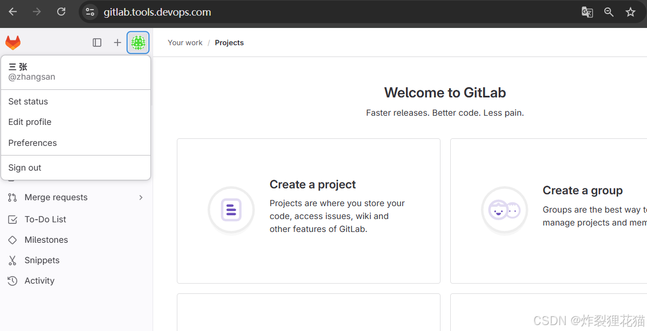Click "Faster releases. Better code. Less pain."
The height and width of the screenshot is (331, 647).
click(x=445, y=113)
